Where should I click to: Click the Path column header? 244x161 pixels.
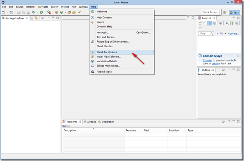155,130
